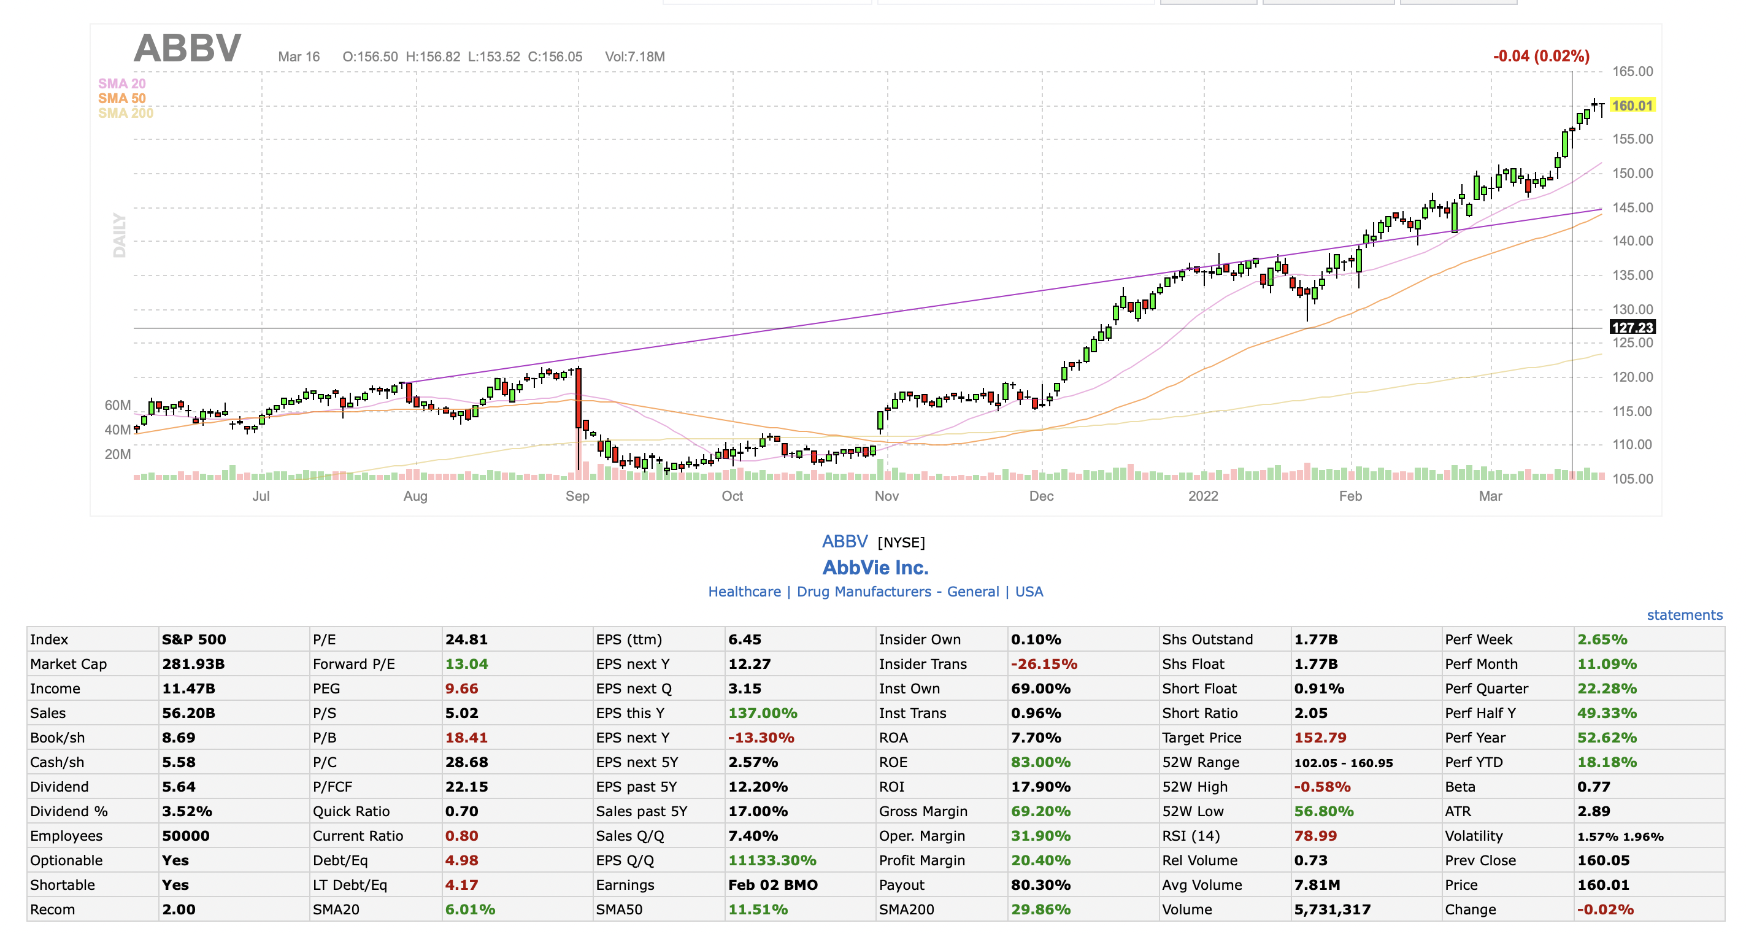Click the USA country link
This screenshot has width=1746, height=934.
1029,592
